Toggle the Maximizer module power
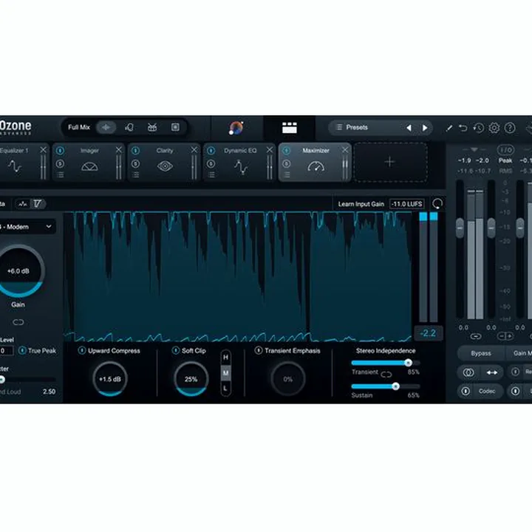 [287, 150]
